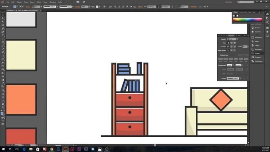Choose Butt Cap in Stroke panel

pyautogui.click(x=228, y=43)
